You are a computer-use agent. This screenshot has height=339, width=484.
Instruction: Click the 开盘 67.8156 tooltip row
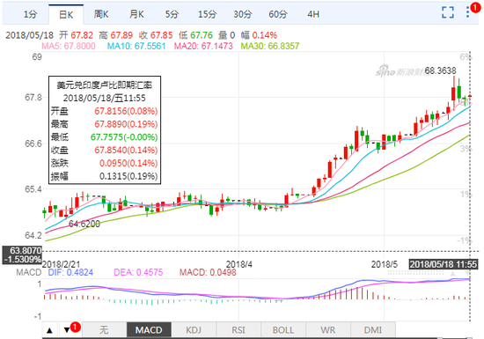click(105, 111)
